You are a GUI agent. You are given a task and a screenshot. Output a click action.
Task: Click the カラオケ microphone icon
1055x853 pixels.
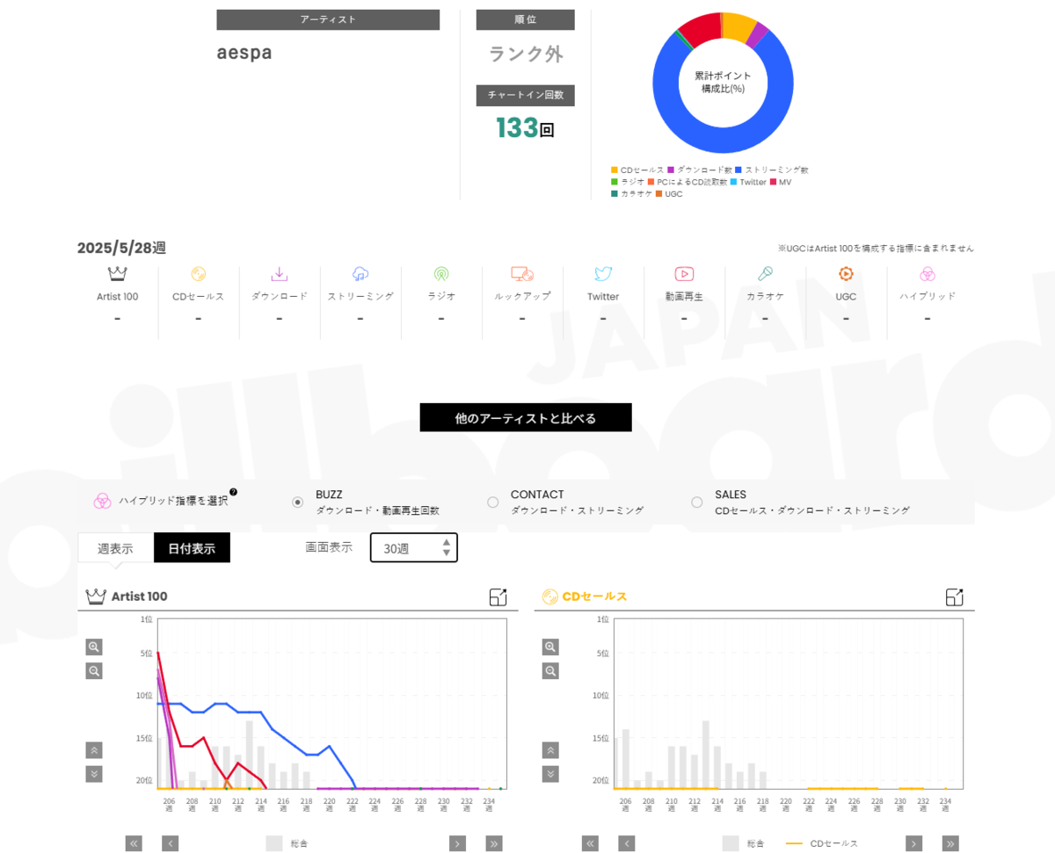765,274
